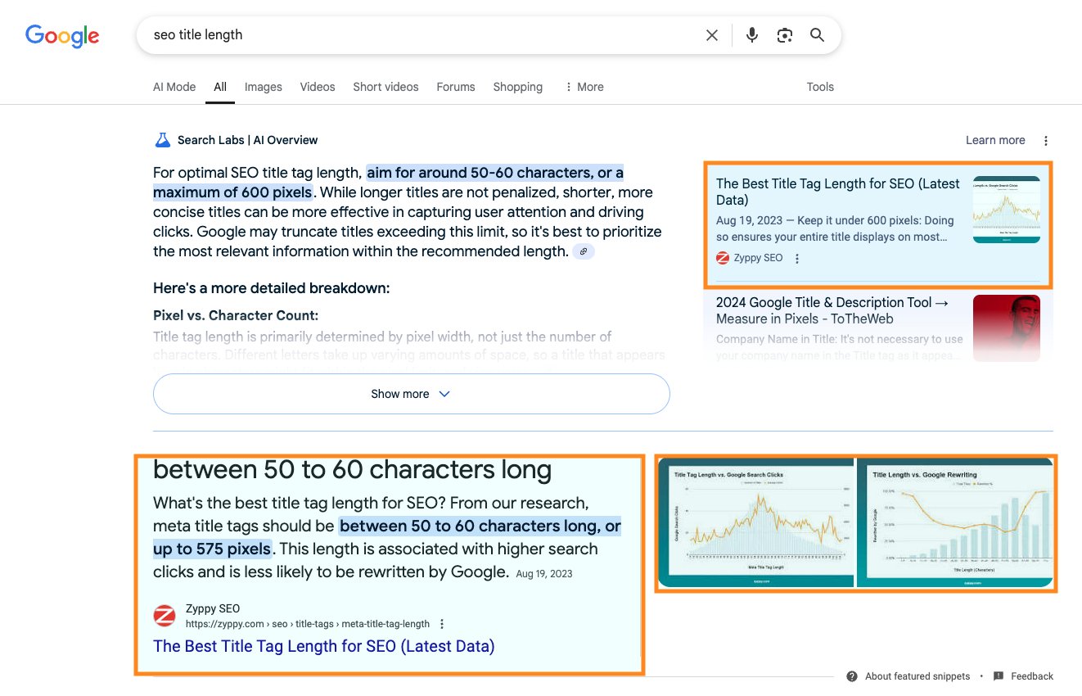Click the red thumbnail in ToTheWeb card
1082x696 pixels.
(1007, 328)
